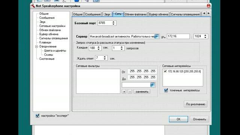This screenshot has width=240, height=135.
Task: Click the От IP address field
Action: 142,71
